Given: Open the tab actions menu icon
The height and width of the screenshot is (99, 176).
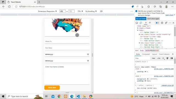Looking at the screenshot, I should point(3,2).
